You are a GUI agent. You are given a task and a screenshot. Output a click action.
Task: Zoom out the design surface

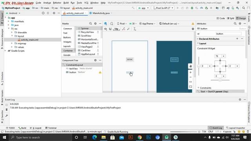pos(191,77)
